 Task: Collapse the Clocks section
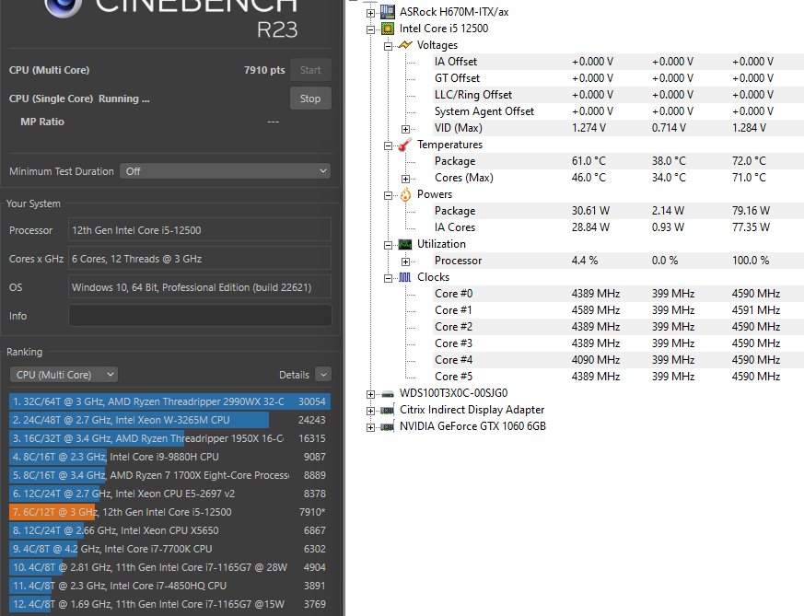[x=388, y=278]
